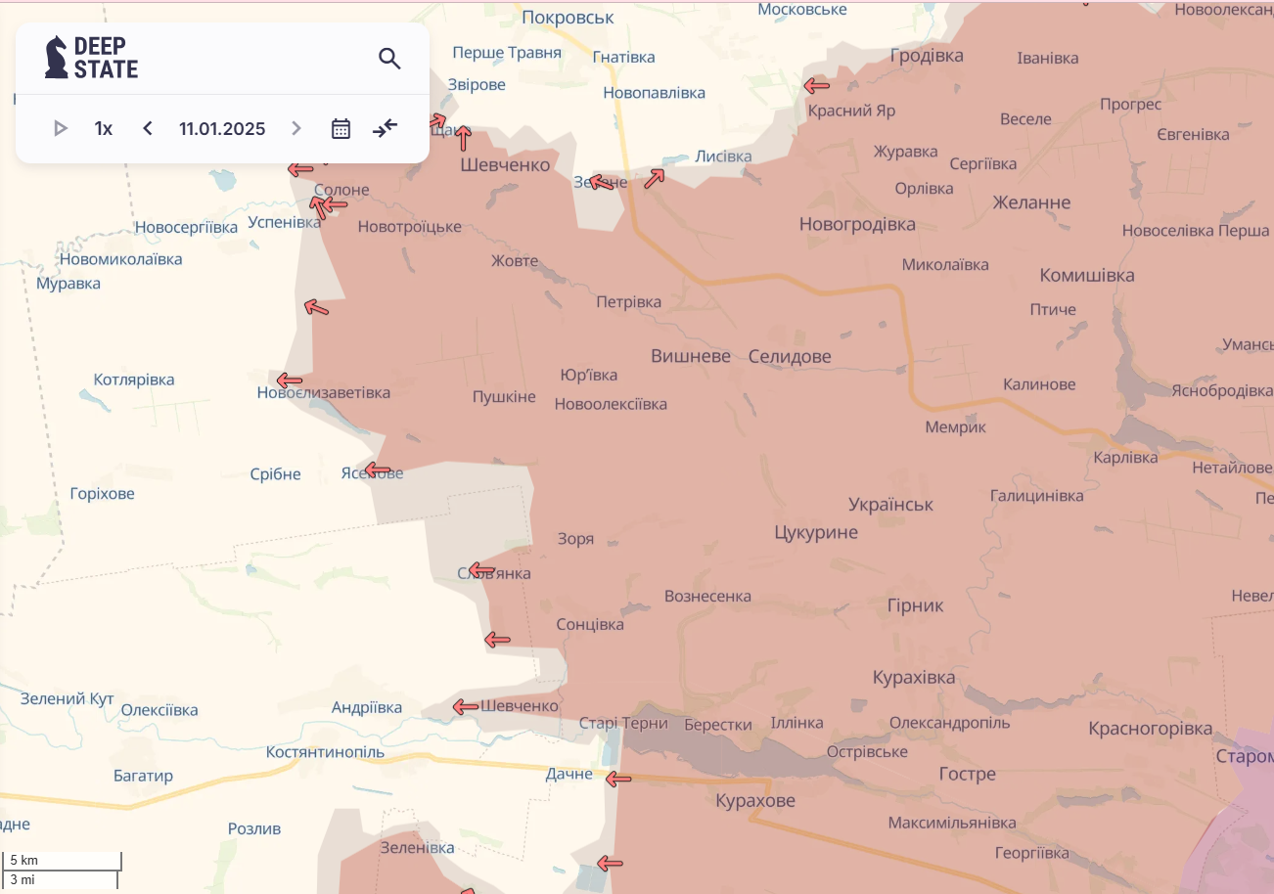Click the Вишневе label
1274x894 pixels.
point(691,356)
